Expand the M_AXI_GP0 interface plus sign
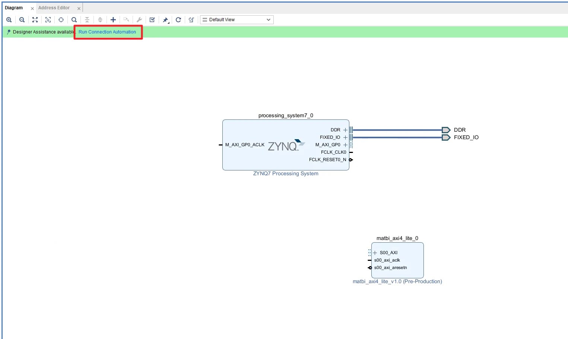 [x=345, y=145]
